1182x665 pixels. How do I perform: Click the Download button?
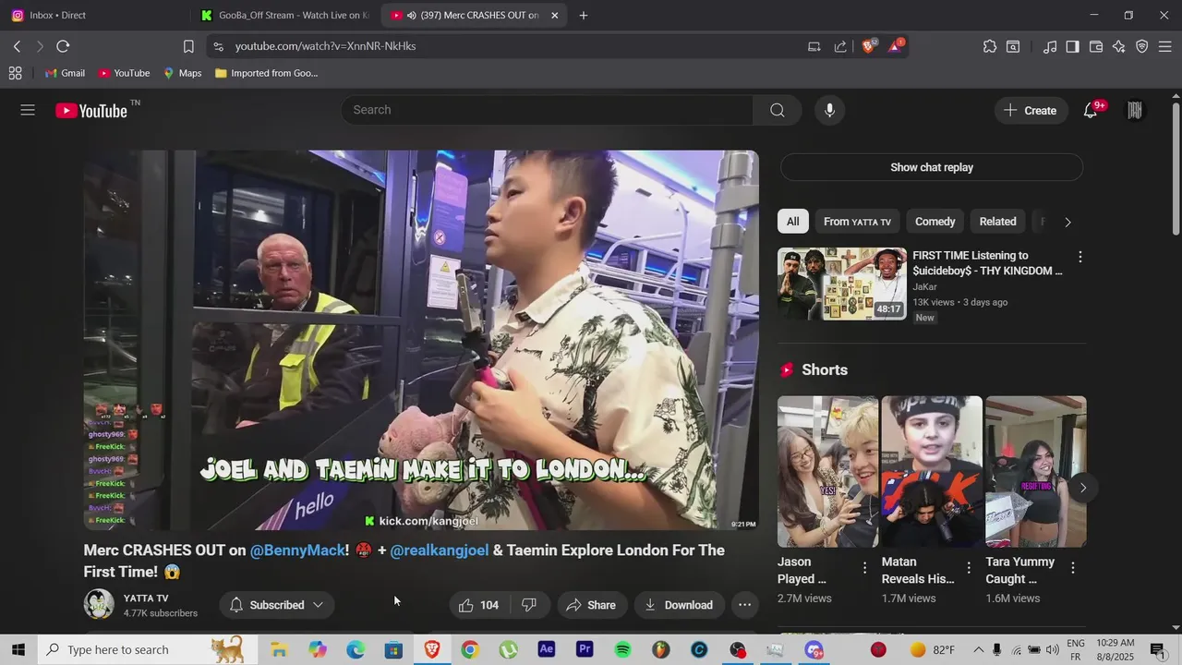coord(679,605)
